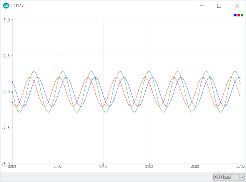Click the 2402 X-axis label
Viewport: 246px width, 182px height.
pos(103,167)
